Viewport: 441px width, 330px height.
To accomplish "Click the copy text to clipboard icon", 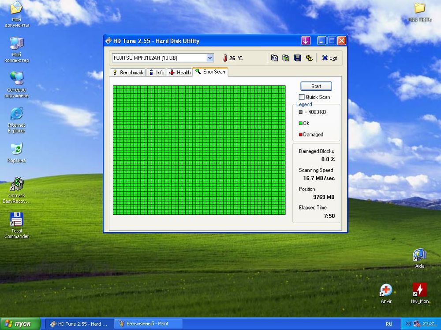I will [274, 58].
